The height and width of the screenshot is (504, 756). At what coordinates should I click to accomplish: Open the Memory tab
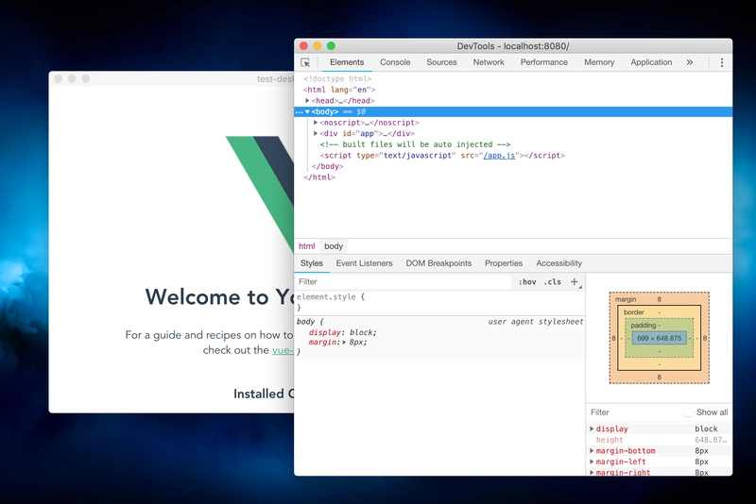[599, 62]
